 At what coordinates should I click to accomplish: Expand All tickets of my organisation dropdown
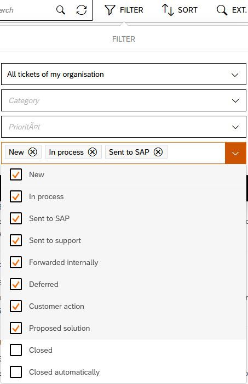(x=124, y=74)
